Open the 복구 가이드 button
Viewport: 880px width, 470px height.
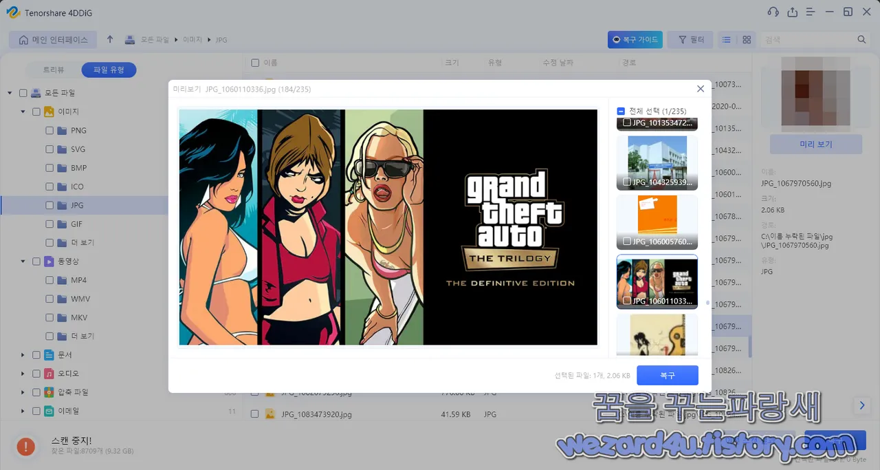point(635,40)
